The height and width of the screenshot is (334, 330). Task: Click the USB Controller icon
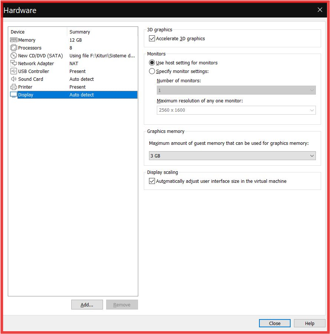pyautogui.click(x=14, y=71)
